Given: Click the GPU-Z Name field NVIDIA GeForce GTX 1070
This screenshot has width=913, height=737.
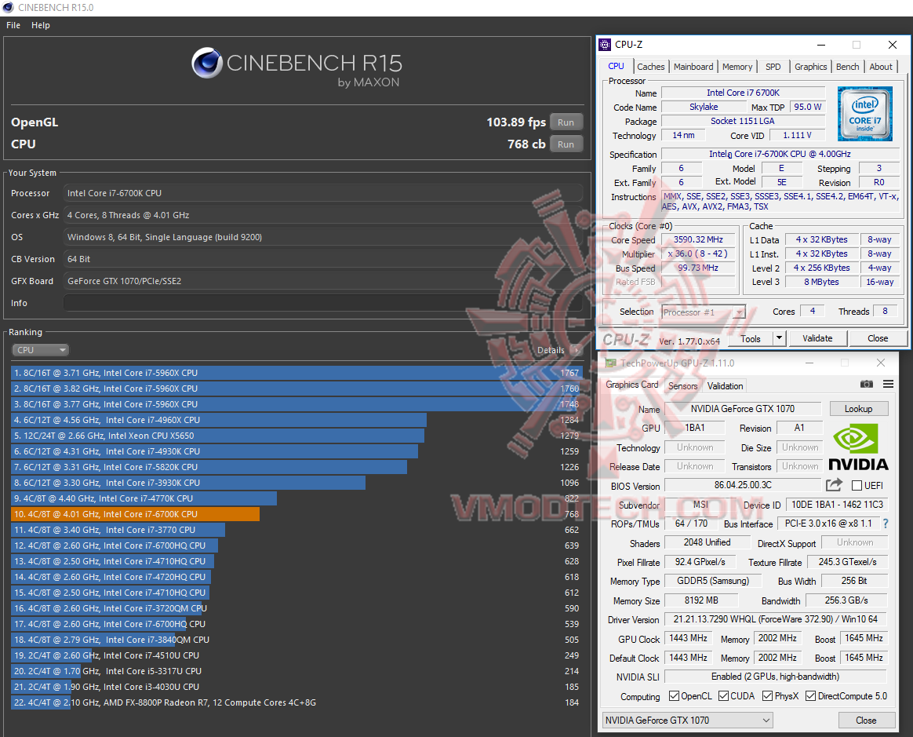Looking at the screenshot, I should pyautogui.click(x=742, y=408).
